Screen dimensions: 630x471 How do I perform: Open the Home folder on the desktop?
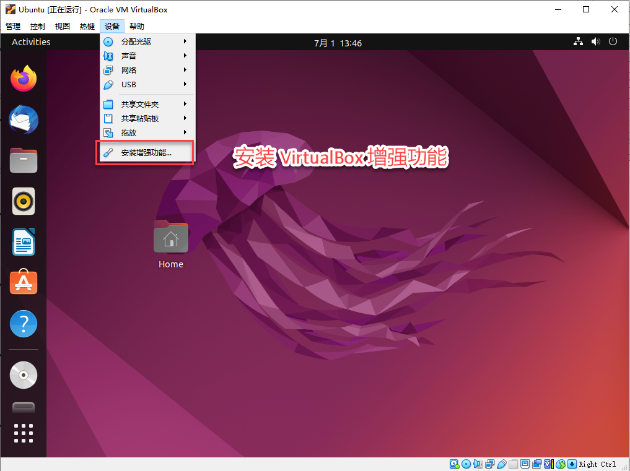pos(171,244)
